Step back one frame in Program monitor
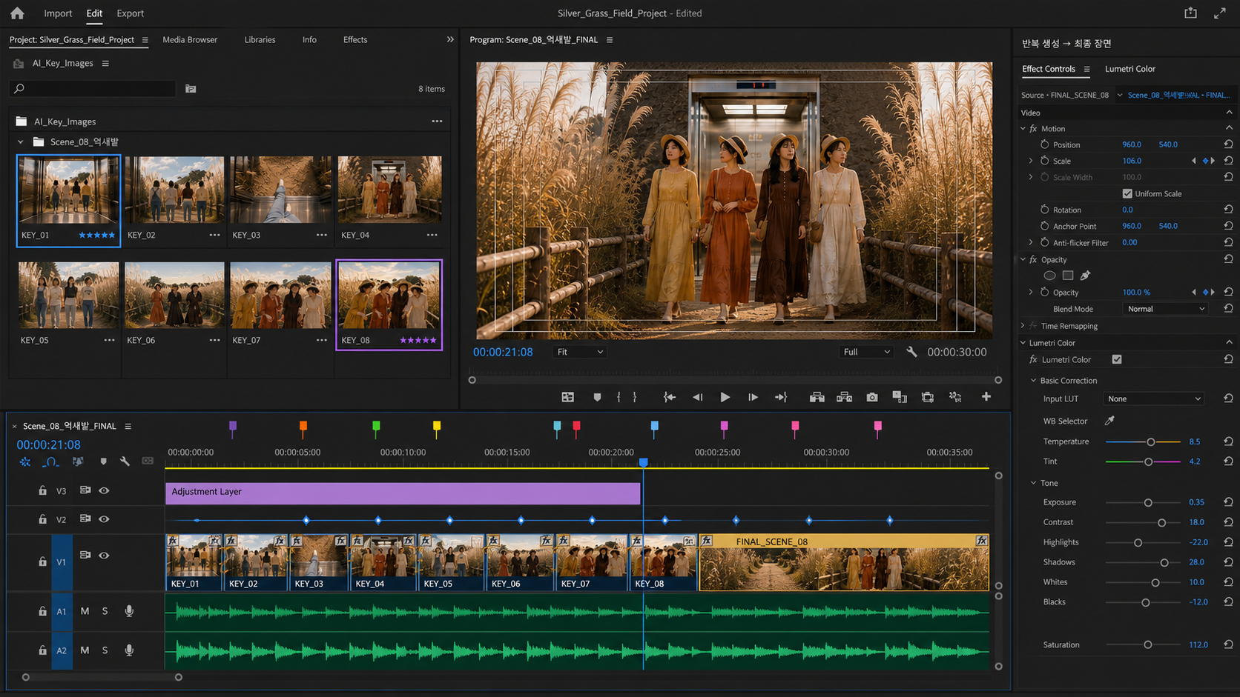Image resolution: width=1240 pixels, height=697 pixels. pos(697,397)
